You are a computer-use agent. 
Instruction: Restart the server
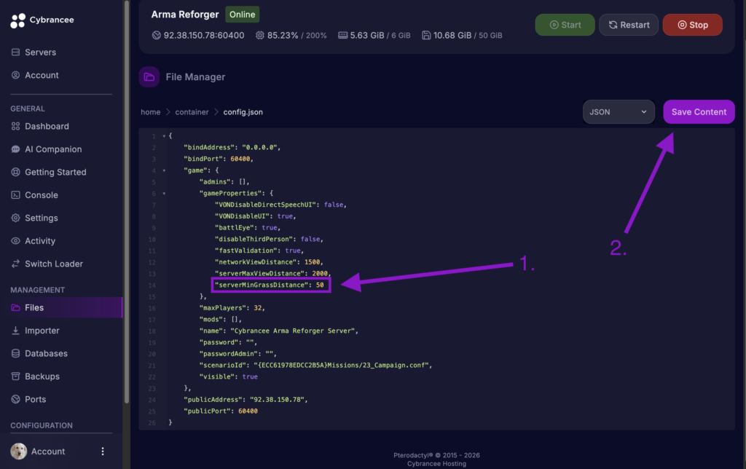[629, 25]
